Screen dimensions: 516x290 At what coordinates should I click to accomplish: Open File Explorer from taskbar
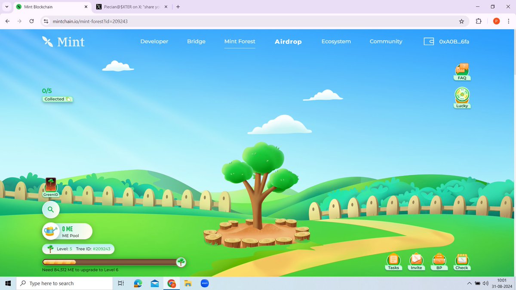coord(188,283)
